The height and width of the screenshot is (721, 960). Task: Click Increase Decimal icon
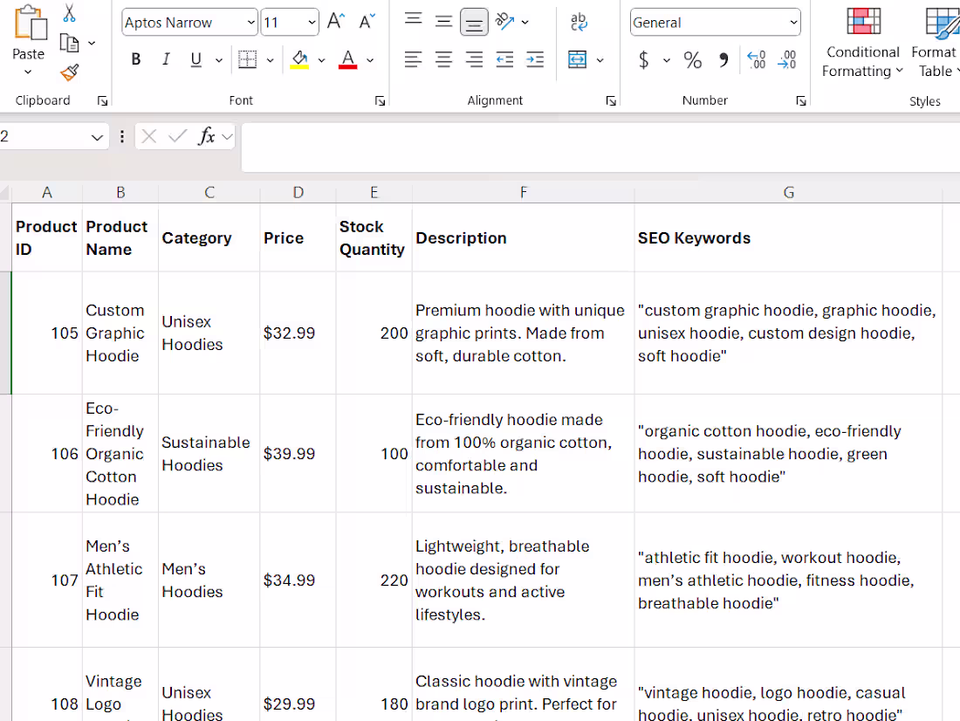click(756, 59)
